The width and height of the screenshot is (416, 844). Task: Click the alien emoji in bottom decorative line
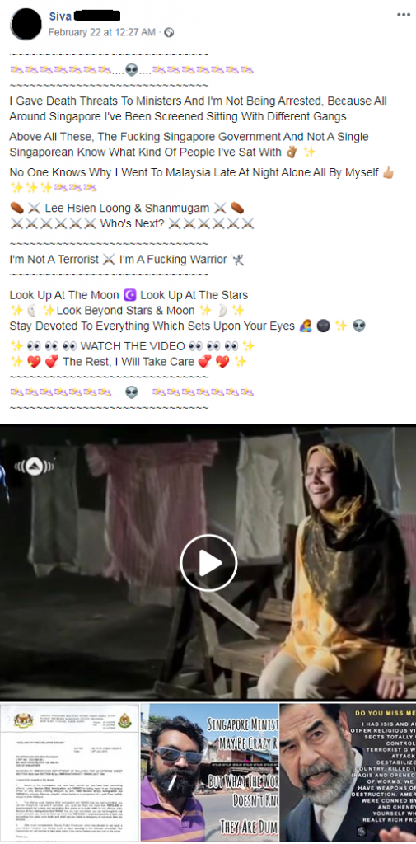(x=131, y=392)
